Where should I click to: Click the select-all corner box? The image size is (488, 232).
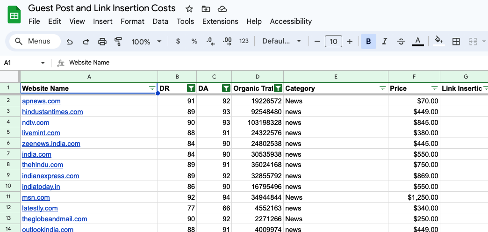tap(9, 77)
